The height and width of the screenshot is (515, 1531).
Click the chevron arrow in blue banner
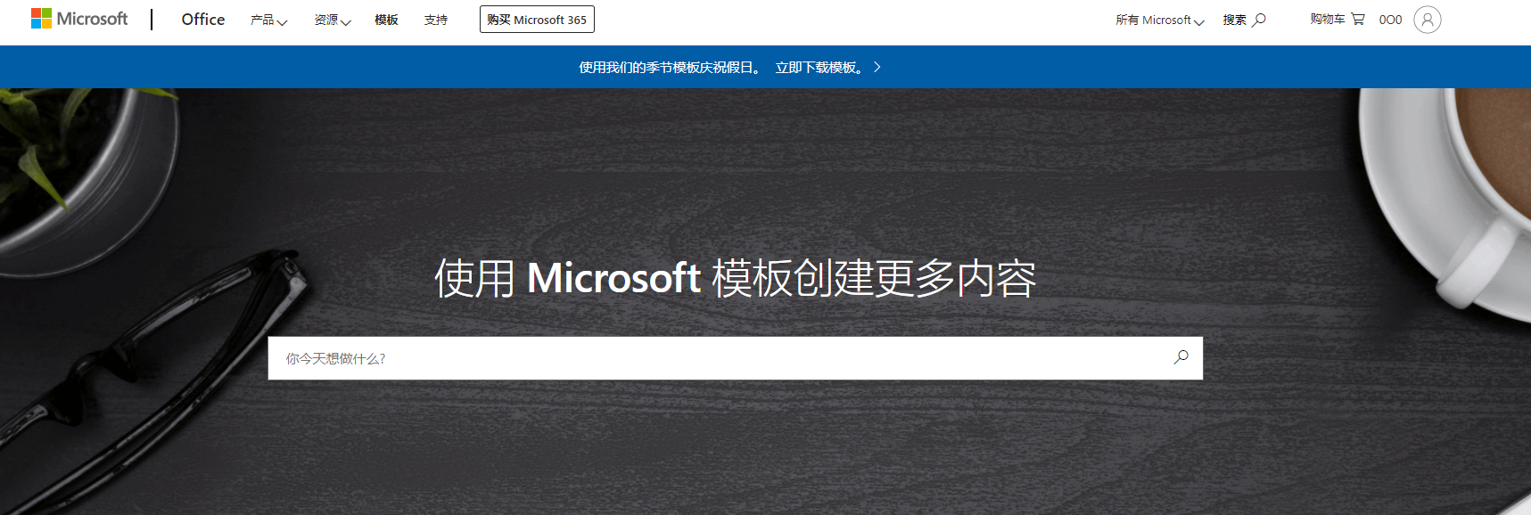coord(877,68)
